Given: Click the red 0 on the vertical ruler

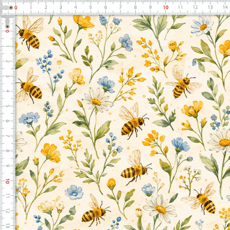Looking at the screenshot, I should (7, 31).
